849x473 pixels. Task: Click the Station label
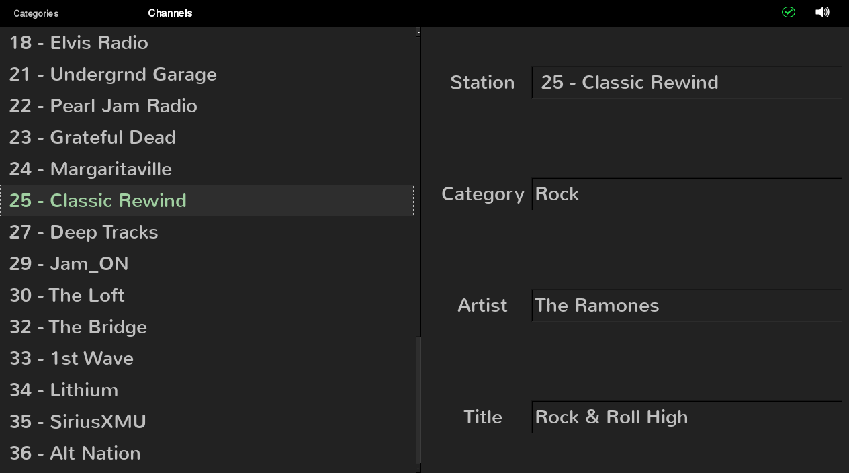tap(482, 83)
